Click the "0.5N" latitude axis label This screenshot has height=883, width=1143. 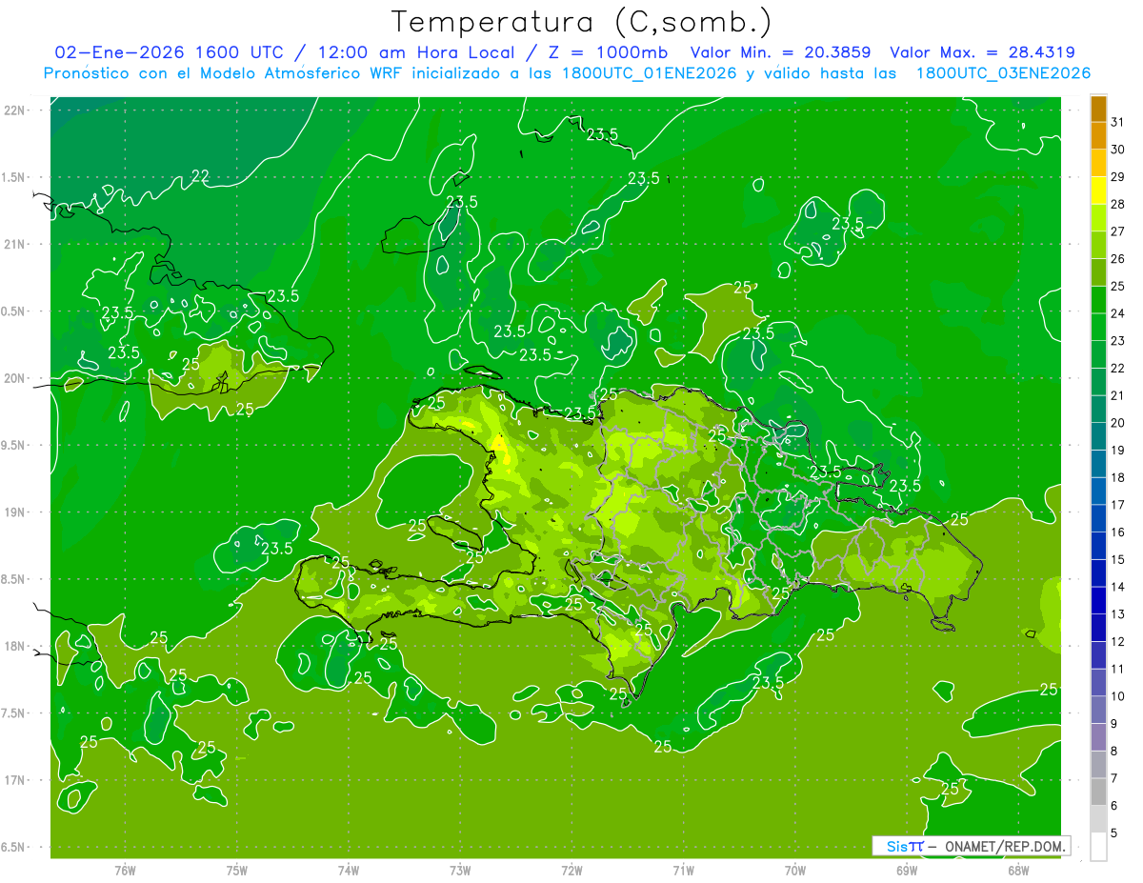[14, 311]
